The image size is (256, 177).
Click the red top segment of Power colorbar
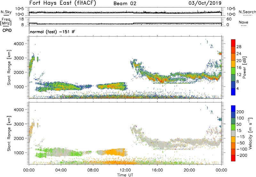coord(233,43)
